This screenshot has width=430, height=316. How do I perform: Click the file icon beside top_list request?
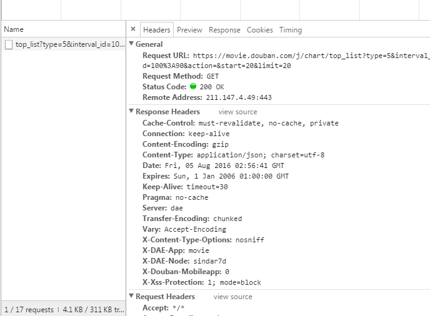pyautogui.click(x=9, y=44)
